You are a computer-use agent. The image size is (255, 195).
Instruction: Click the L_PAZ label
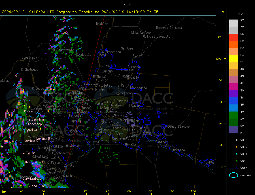[x=210, y=162]
